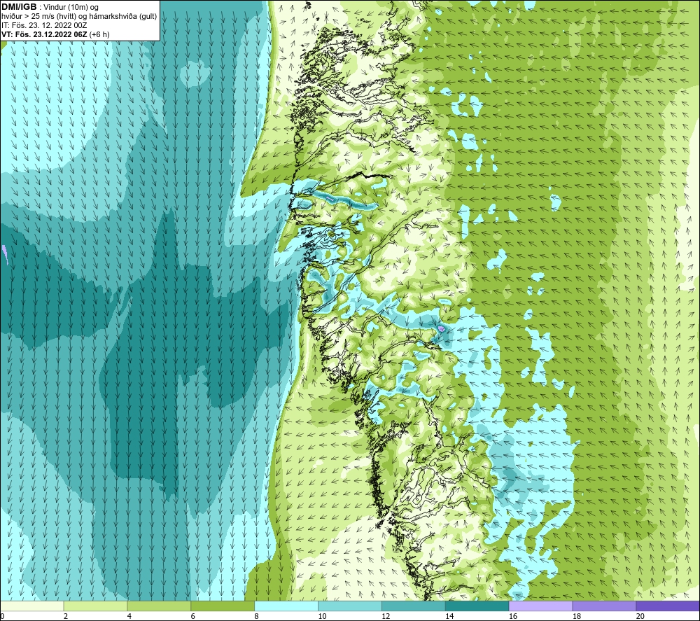This screenshot has width=700, height=621.
Task: Click the 4–6 m/s green legend swatch
Action: click(x=159, y=606)
